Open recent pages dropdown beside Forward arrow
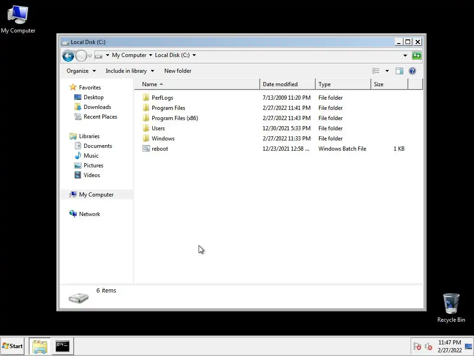This screenshot has width=474, height=356. (x=90, y=56)
